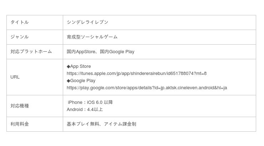Open the Google Play store URL
This screenshot has height=146, width=264.
147,88
